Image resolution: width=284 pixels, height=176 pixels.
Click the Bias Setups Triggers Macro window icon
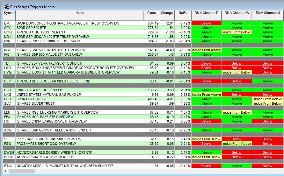pos(6,7)
